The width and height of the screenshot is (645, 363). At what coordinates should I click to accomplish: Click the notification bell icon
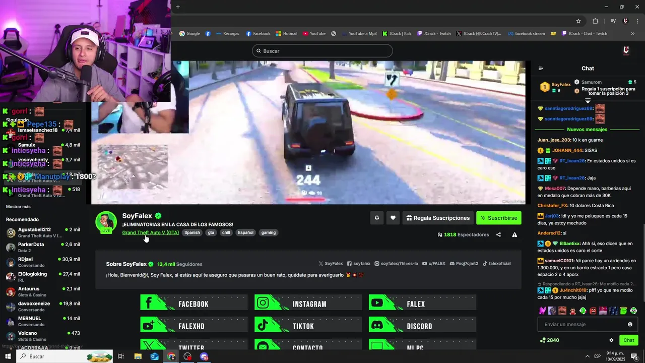click(376, 218)
